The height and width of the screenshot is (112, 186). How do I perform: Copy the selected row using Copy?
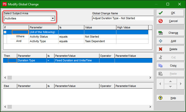tap(170, 65)
